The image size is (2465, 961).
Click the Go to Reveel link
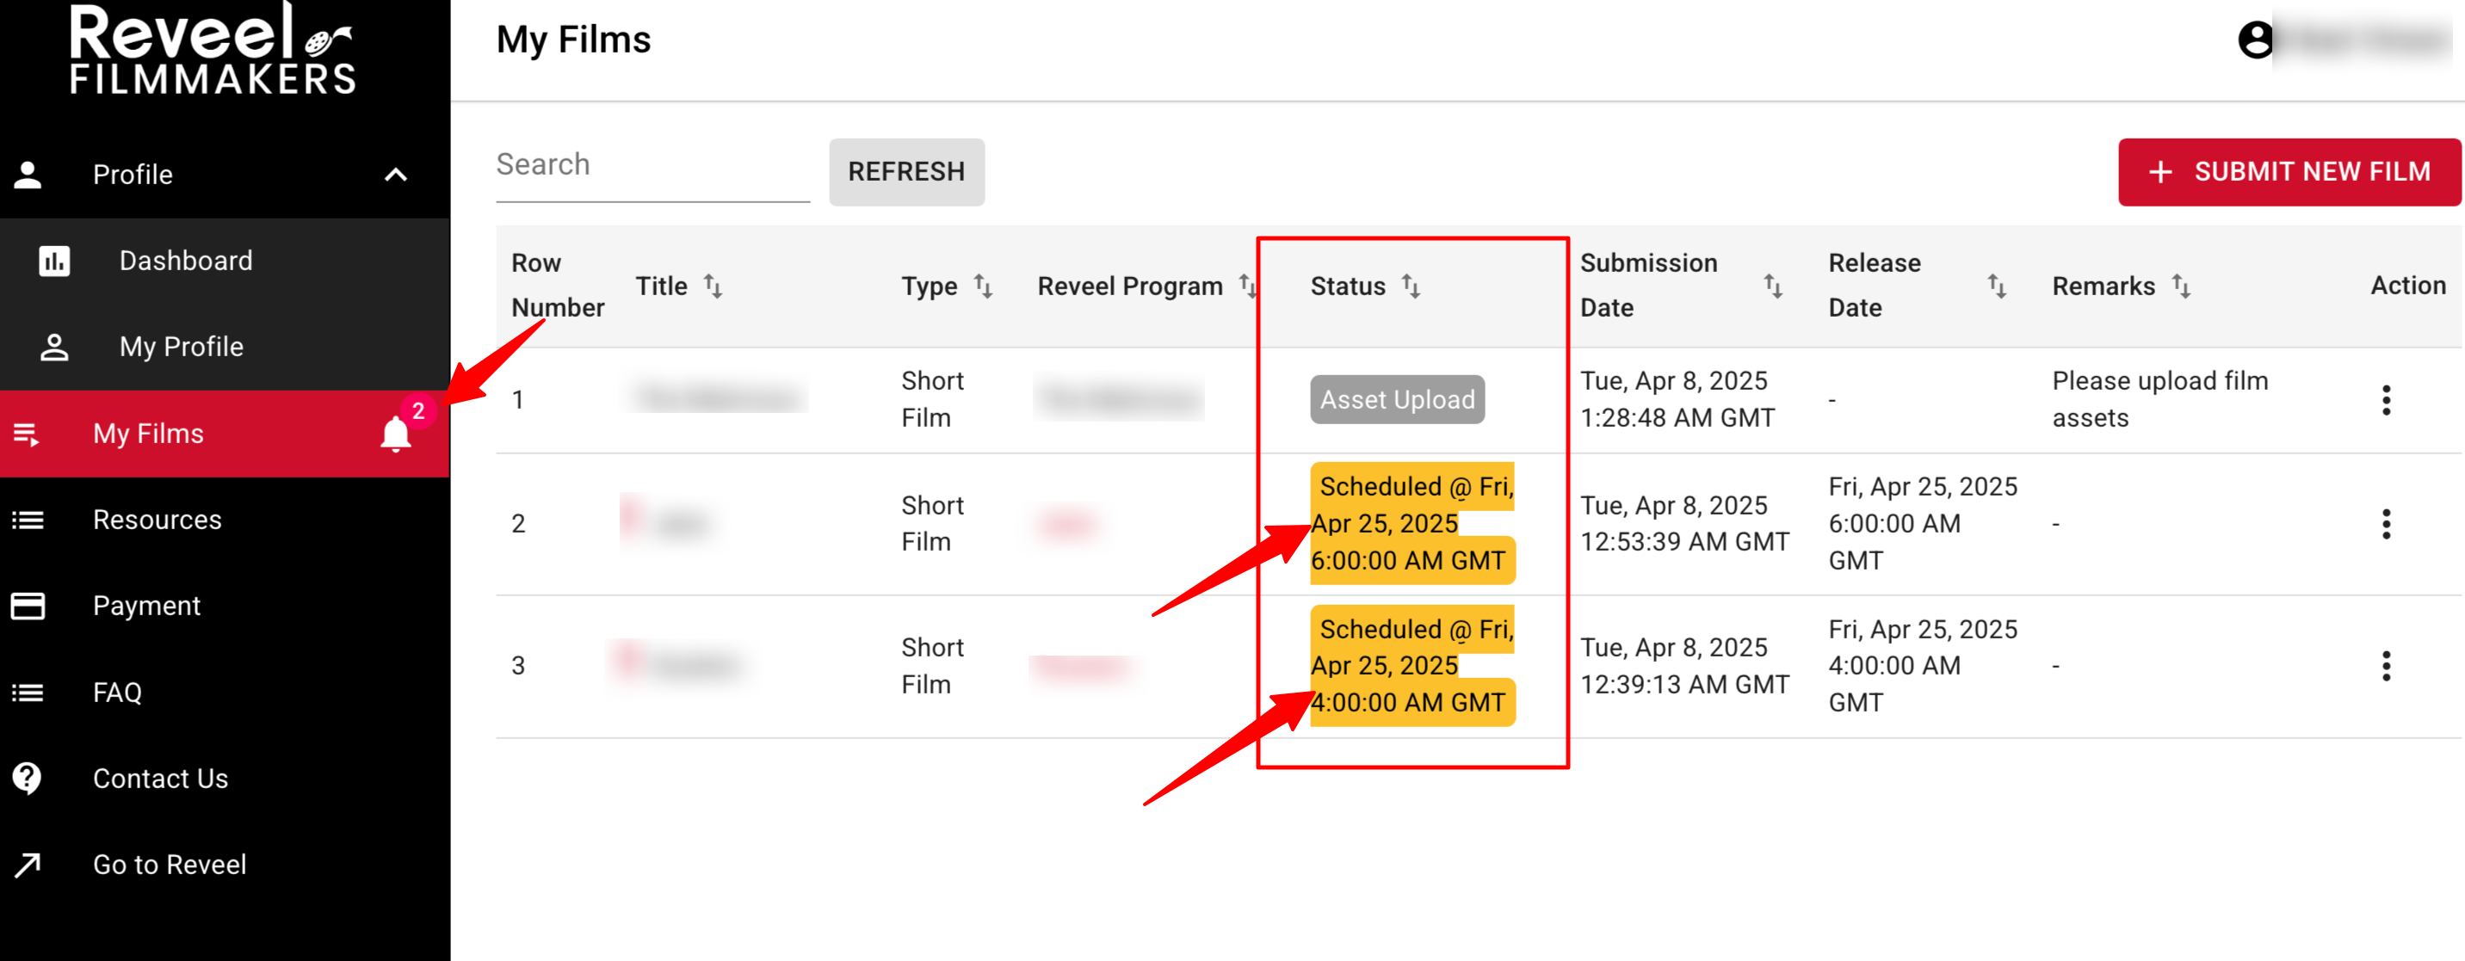point(170,865)
